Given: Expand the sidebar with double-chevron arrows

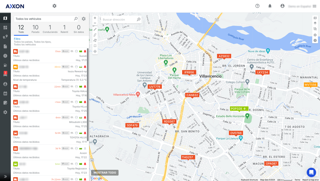Looking at the screenshot, I should pyautogui.click(x=5, y=176).
